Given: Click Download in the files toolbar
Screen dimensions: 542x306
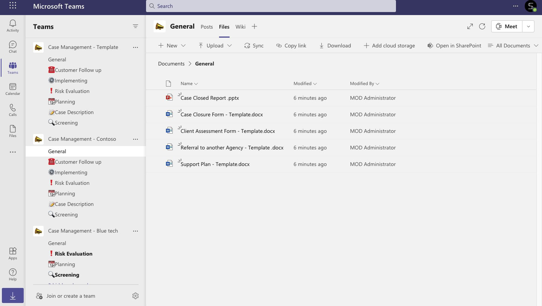Looking at the screenshot, I should point(335,46).
